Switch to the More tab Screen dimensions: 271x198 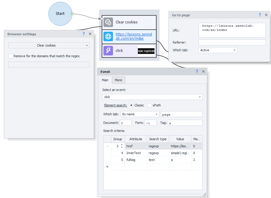(x=118, y=80)
